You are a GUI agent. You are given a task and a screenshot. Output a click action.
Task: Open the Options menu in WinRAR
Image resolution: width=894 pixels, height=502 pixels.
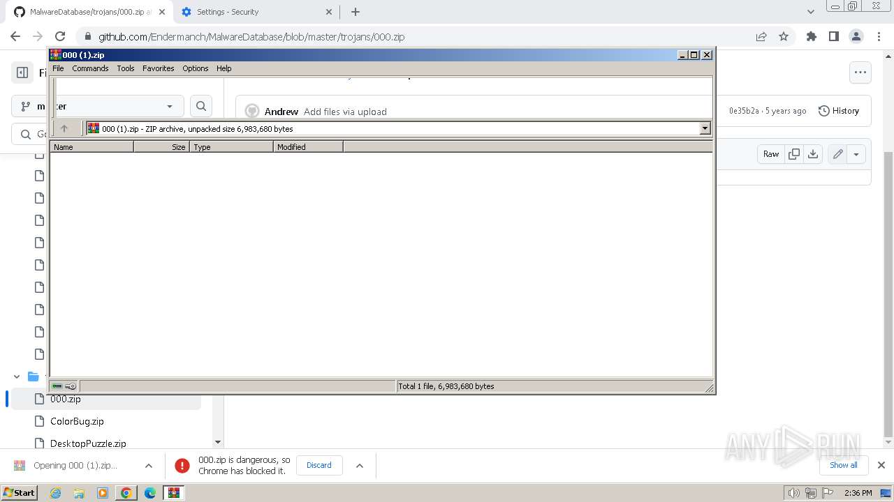[196, 68]
